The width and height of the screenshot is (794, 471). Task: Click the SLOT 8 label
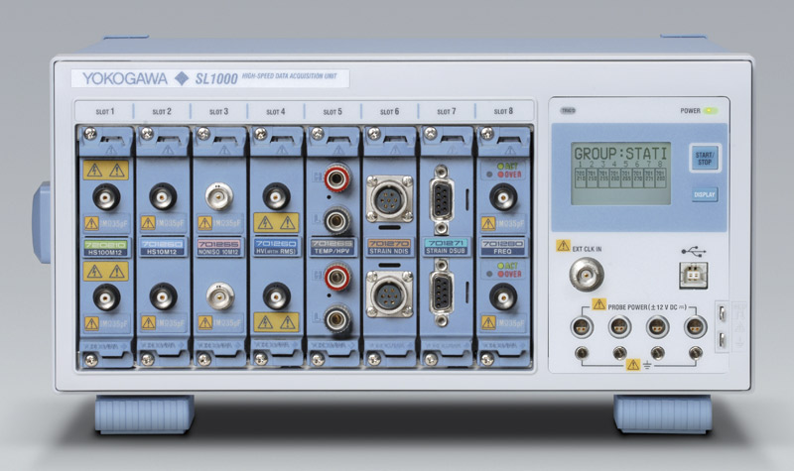pos(503,111)
